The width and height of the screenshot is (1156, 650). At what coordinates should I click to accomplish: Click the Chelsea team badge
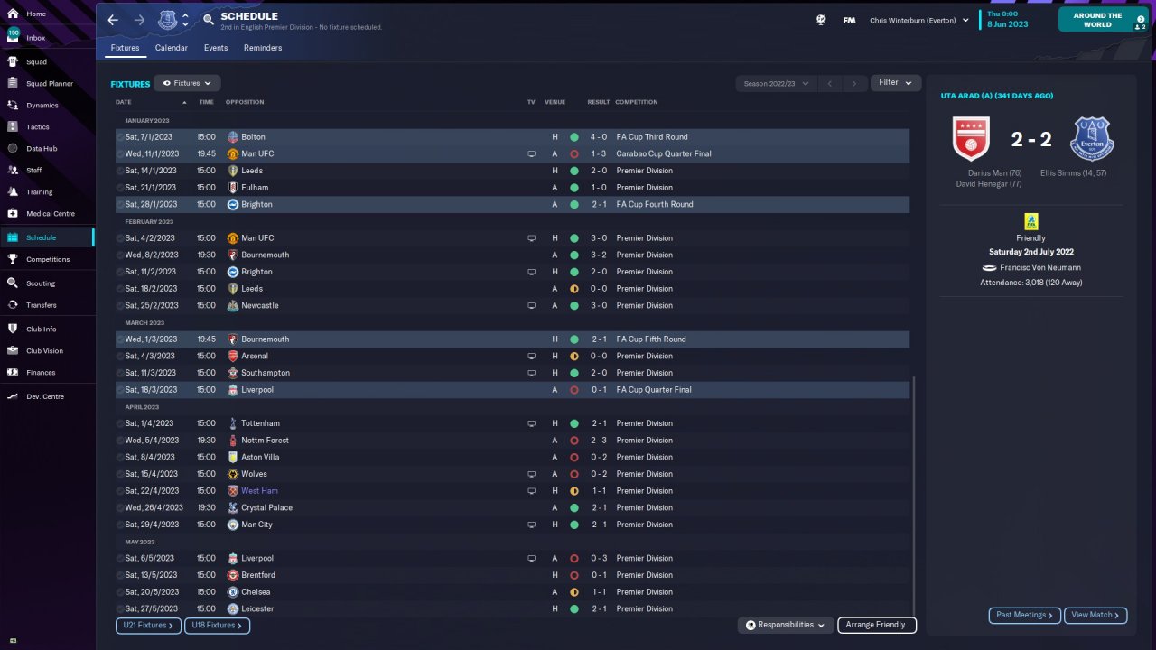click(x=233, y=592)
